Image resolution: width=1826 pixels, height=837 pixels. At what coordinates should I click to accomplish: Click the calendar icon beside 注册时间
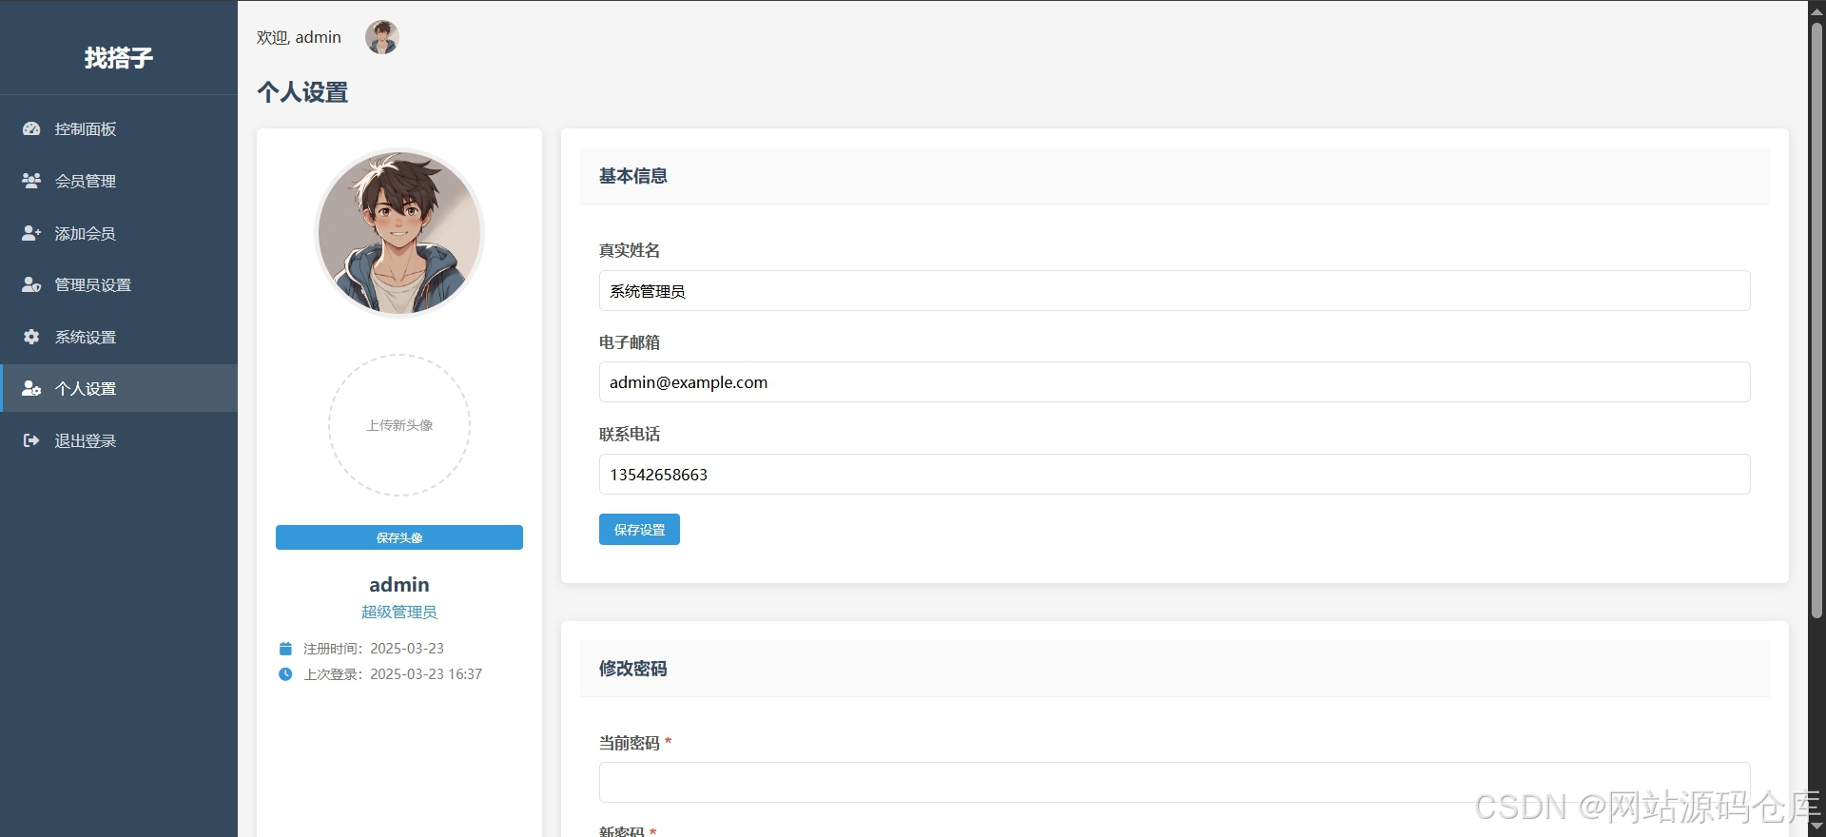click(285, 649)
